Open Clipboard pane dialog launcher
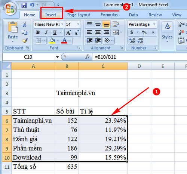This screenshot has width=187, height=174. [28, 47]
